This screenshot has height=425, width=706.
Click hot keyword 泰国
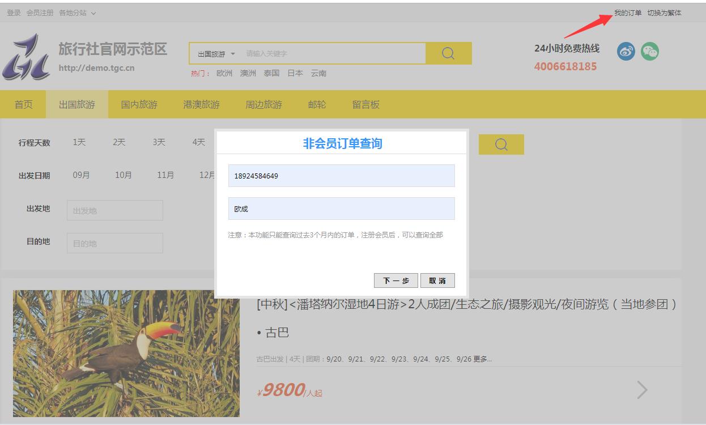click(x=271, y=73)
